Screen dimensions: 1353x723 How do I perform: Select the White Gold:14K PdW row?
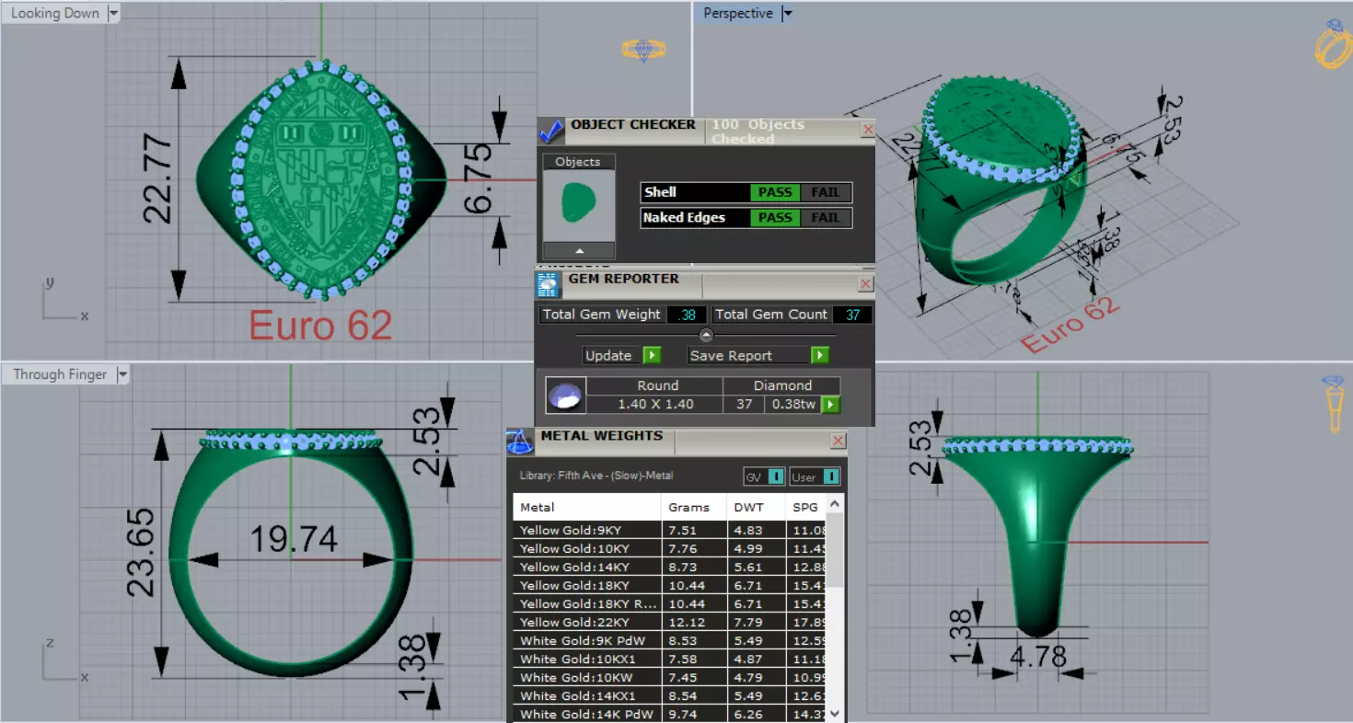point(670,714)
